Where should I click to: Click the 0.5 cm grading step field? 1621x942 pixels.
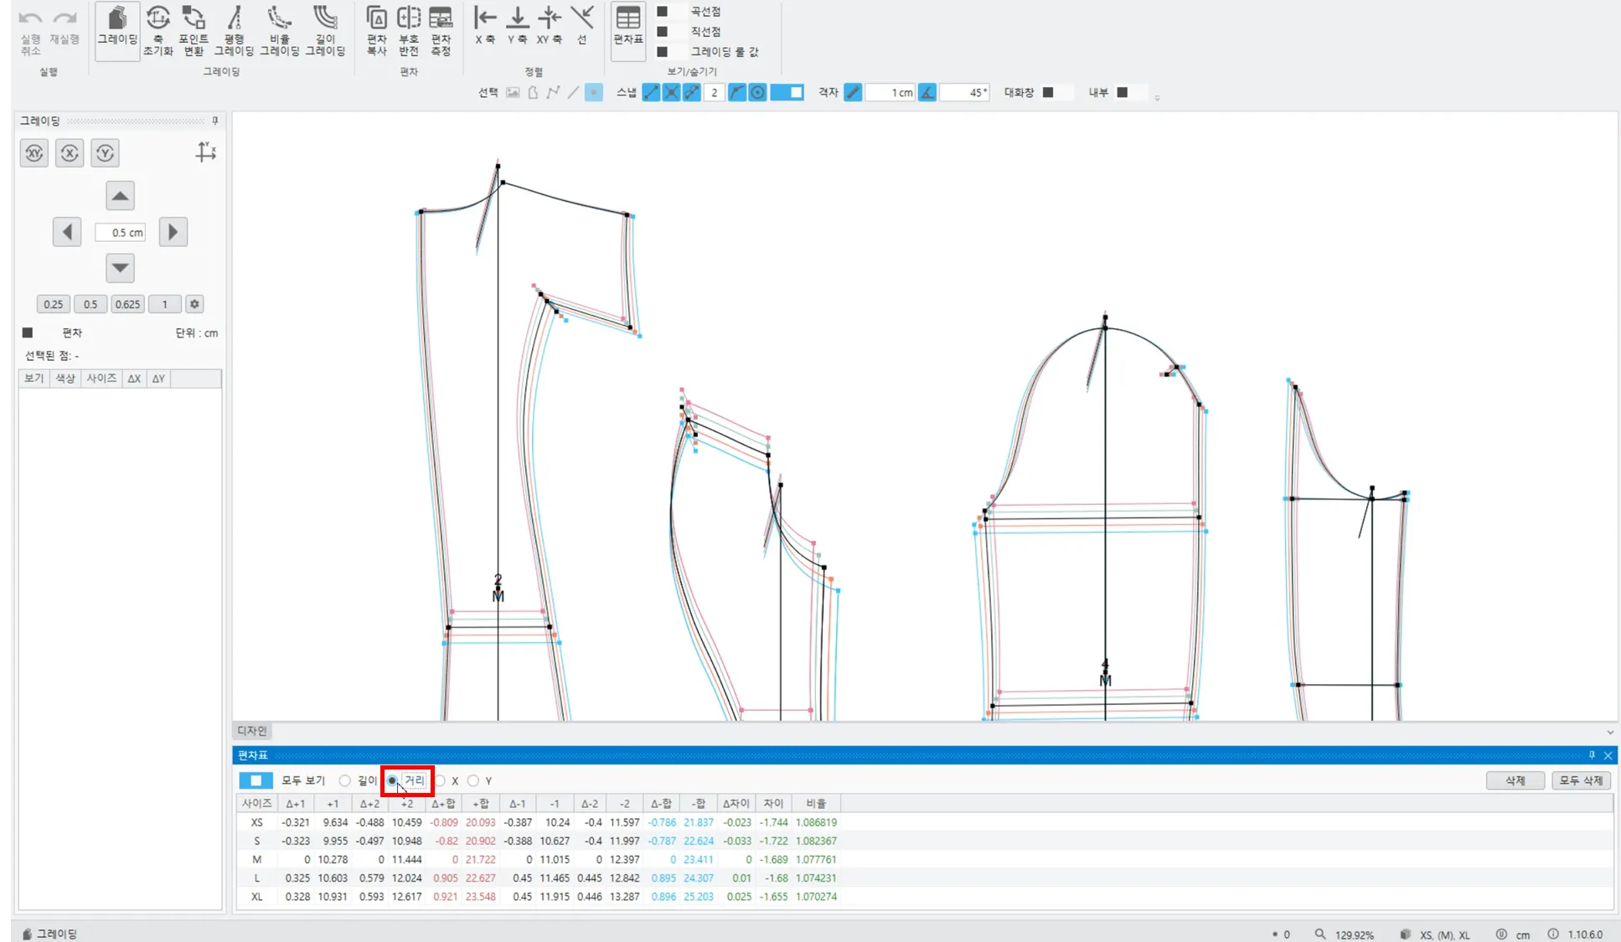click(121, 233)
